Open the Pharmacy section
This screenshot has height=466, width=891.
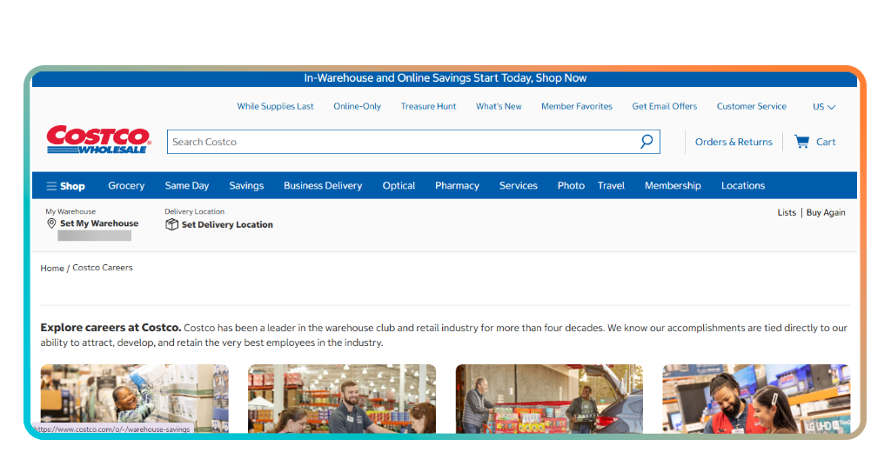click(x=457, y=185)
